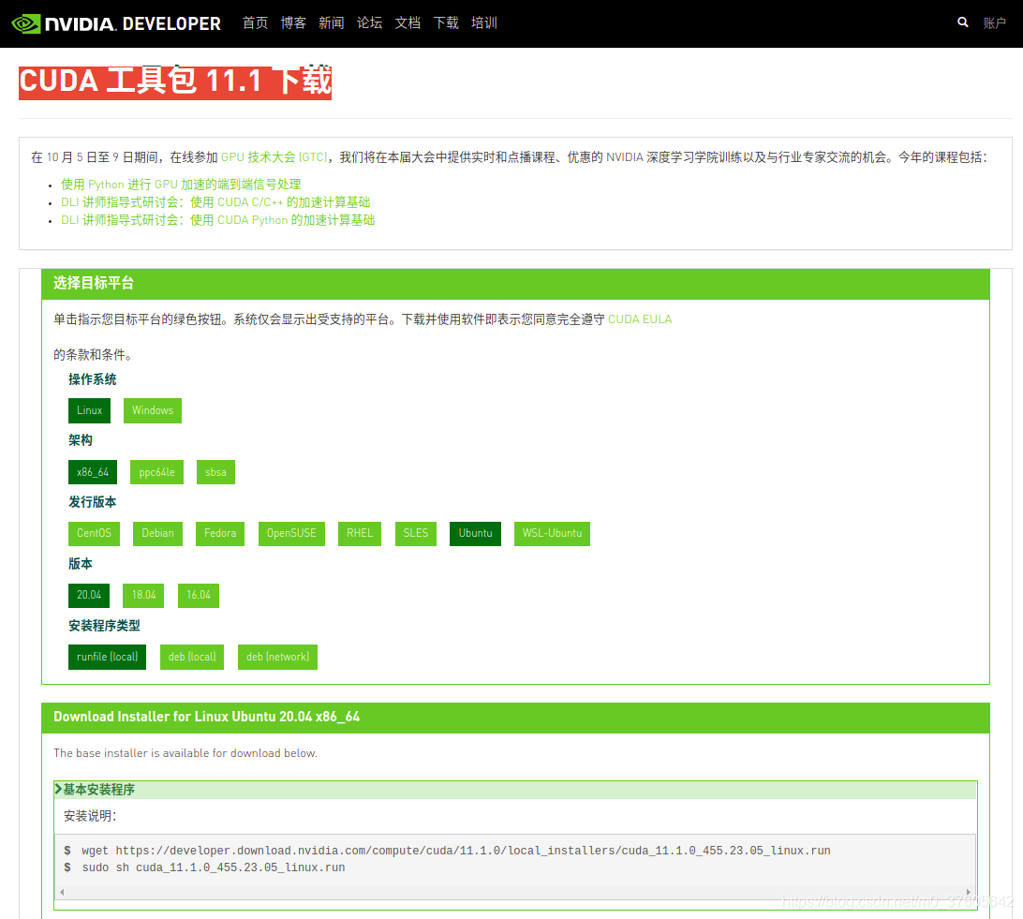Choose runfile (local) installer type
This screenshot has height=919, width=1023.
(x=107, y=657)
